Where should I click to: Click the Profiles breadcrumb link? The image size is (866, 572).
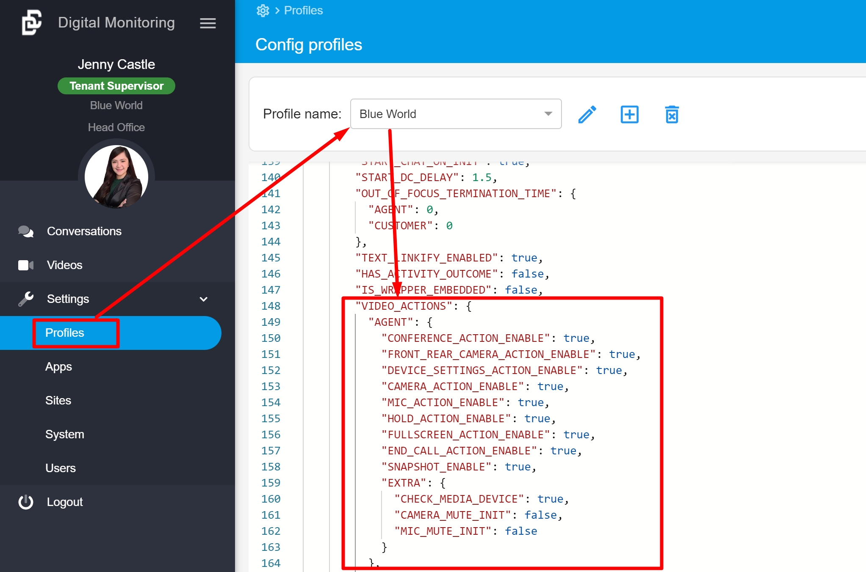(303, 11)
